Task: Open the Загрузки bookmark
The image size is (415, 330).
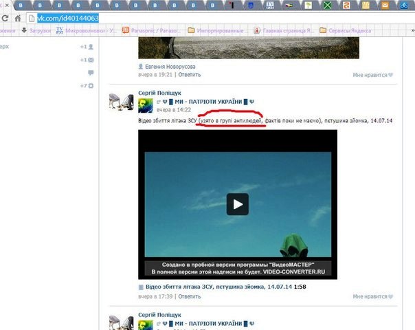Action: 40,31
